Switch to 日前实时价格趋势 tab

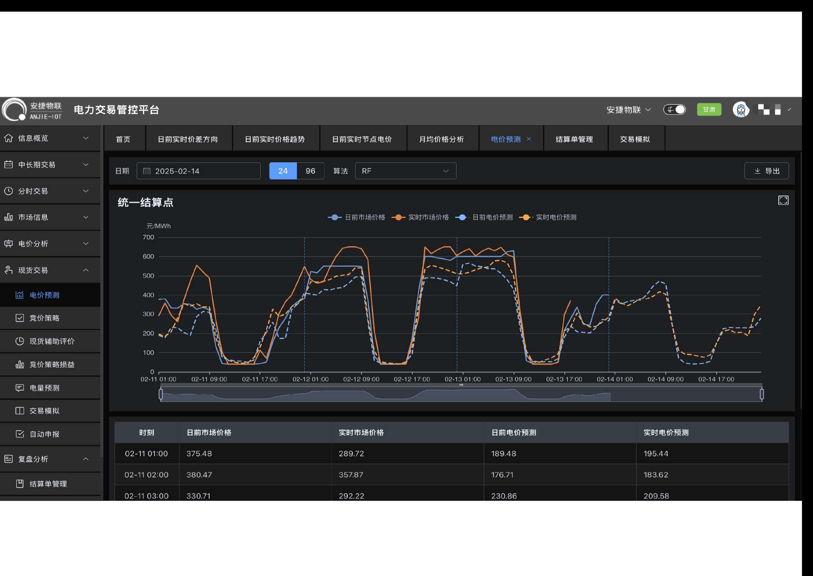pos(275,139)
